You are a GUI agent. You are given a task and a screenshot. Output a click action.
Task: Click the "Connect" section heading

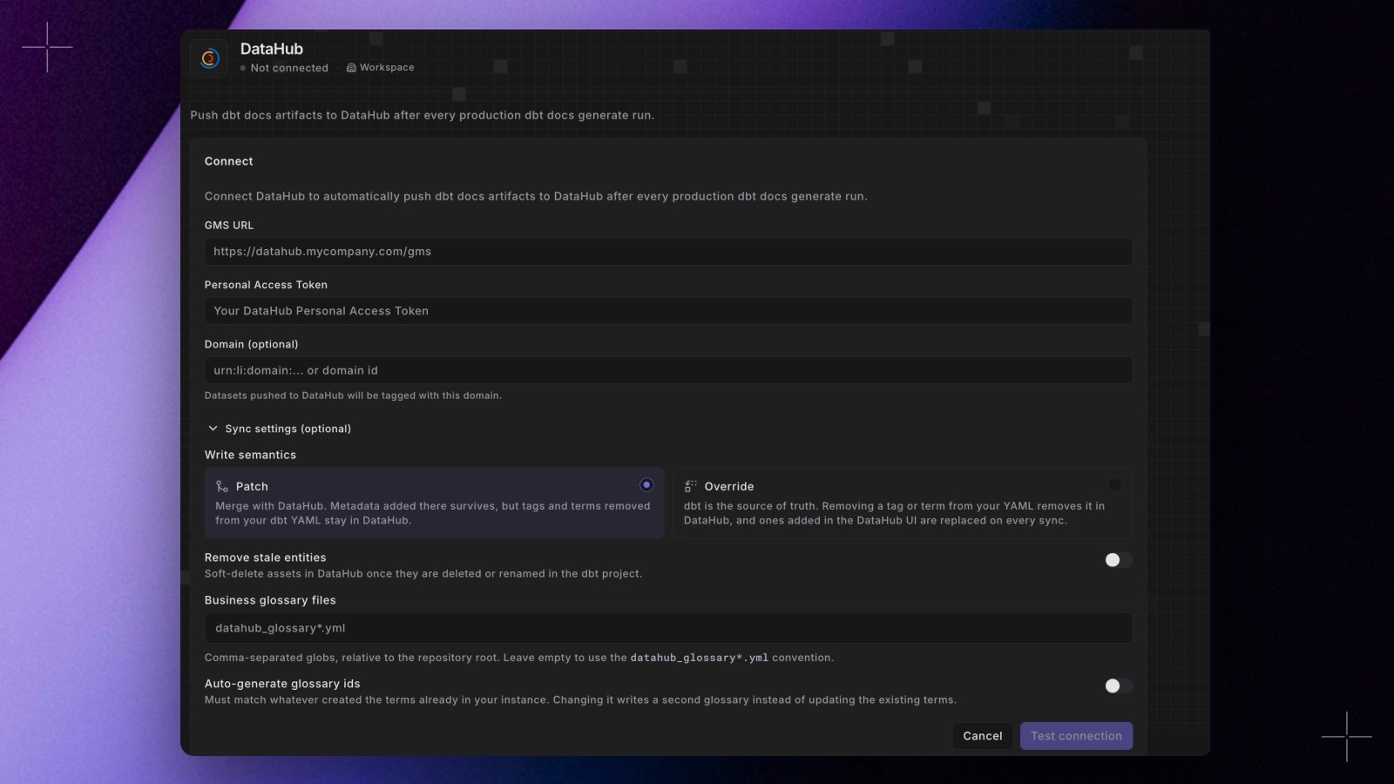(x=229, y=161)
